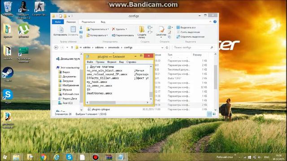Select plugins-zplague file in list
The height and width of the screenshot is (161, 287).
(101, 109)
